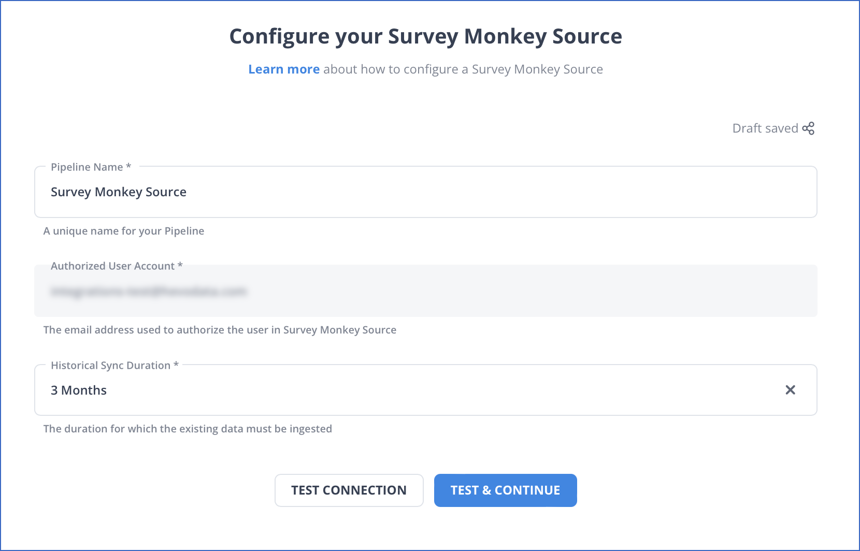Click the TEST CONNECTION button

349,490
